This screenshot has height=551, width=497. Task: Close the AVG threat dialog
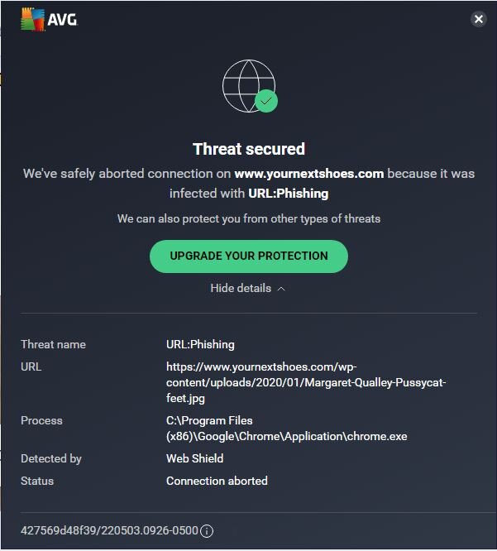point(478,19)
